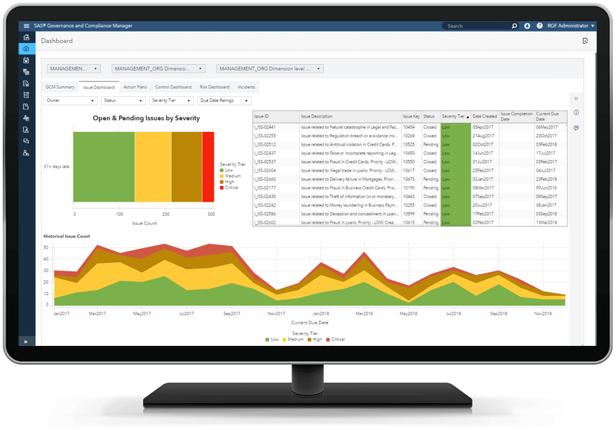This screenshot has width=616, height=430.
Task: Open the hamburger menu beside SAS title
Action: tap(26, 26)
